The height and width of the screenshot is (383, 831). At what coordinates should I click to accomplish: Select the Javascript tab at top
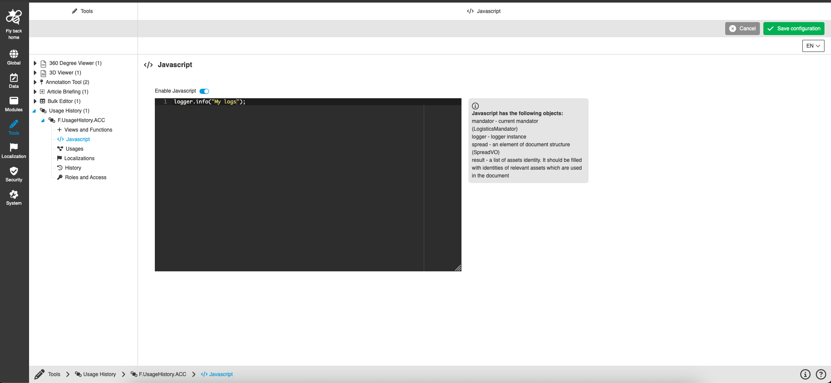pyautogui.click(x=484, y=11)
